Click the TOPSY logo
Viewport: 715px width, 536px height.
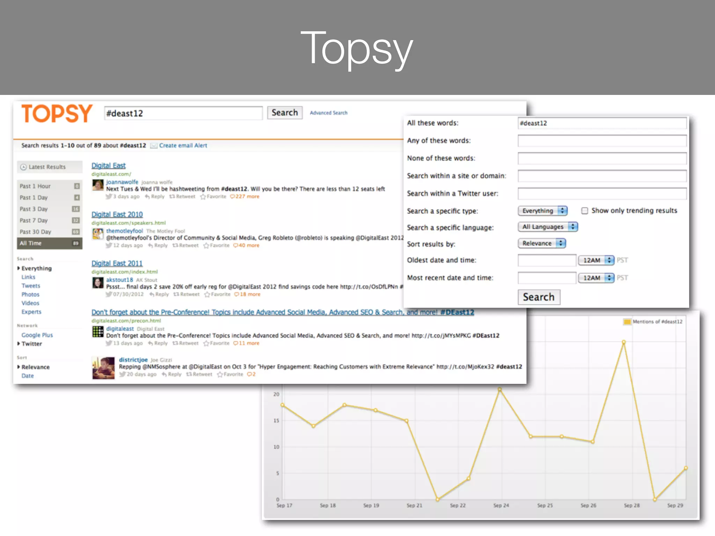pyautogui.click(x=57, y=113)
